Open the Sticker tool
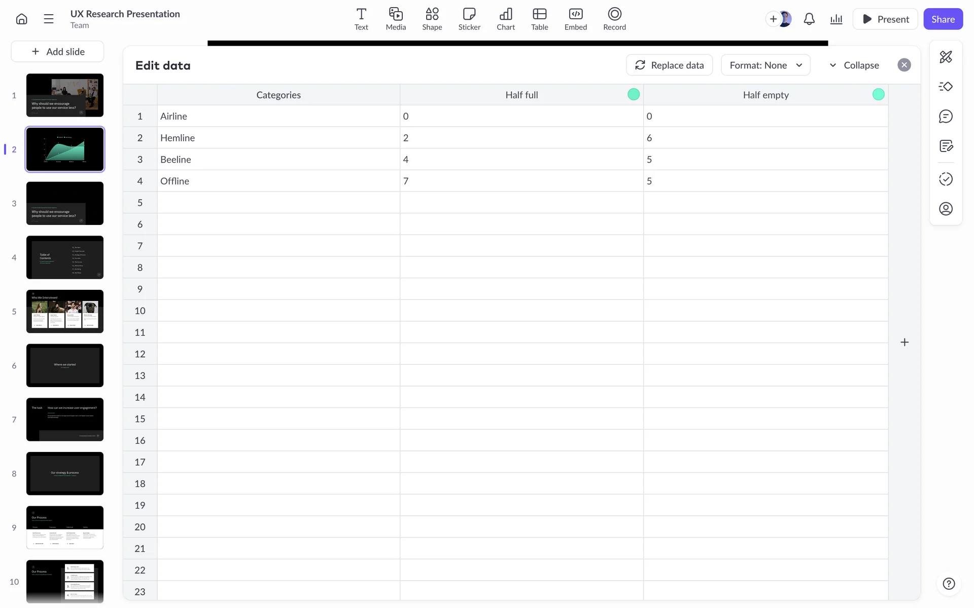 (x=469, y=19)
